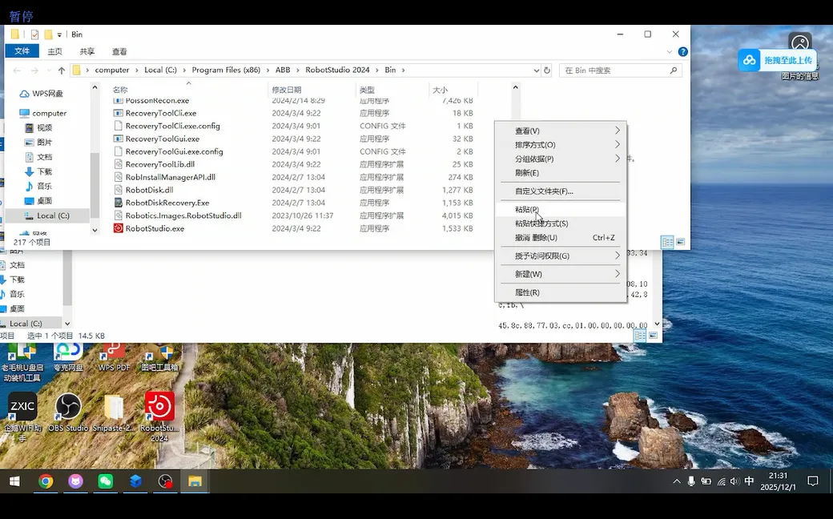Choose 撤消 删除(U) in the context menu
This screenshot has width=833, height=519.
click(x=561, y=237)
